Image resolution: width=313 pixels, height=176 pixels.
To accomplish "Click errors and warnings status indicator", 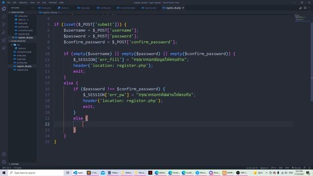I will 6,168.
